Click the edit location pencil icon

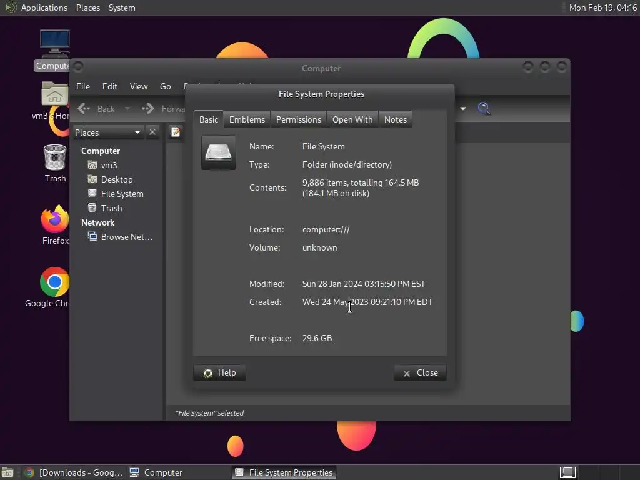point(176,132)
